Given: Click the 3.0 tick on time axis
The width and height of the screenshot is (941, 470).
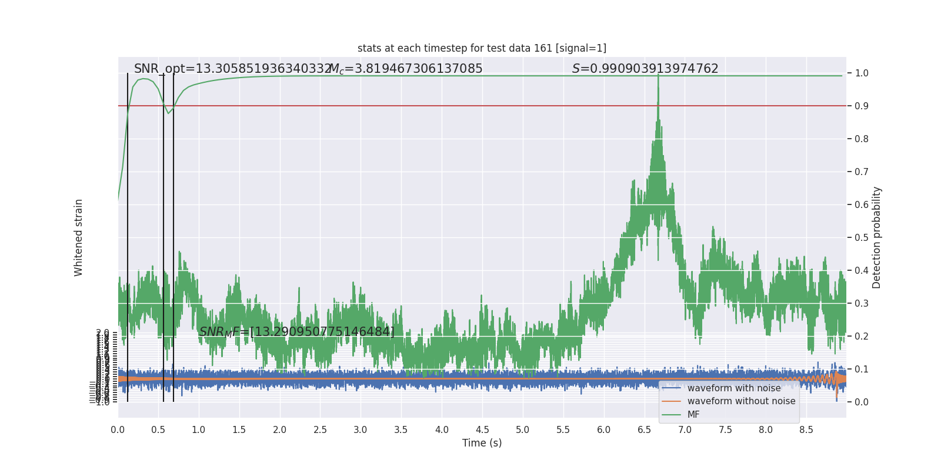Looking at the screenshot, I should coord(361,430).
